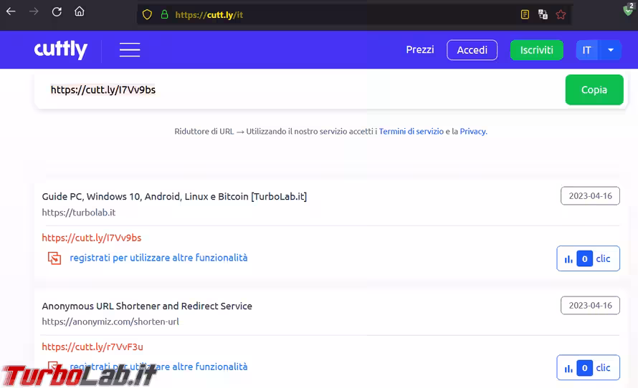This screenshot has height=388, width=638.
Task: Click the browser back arrow
Action: 11,12
